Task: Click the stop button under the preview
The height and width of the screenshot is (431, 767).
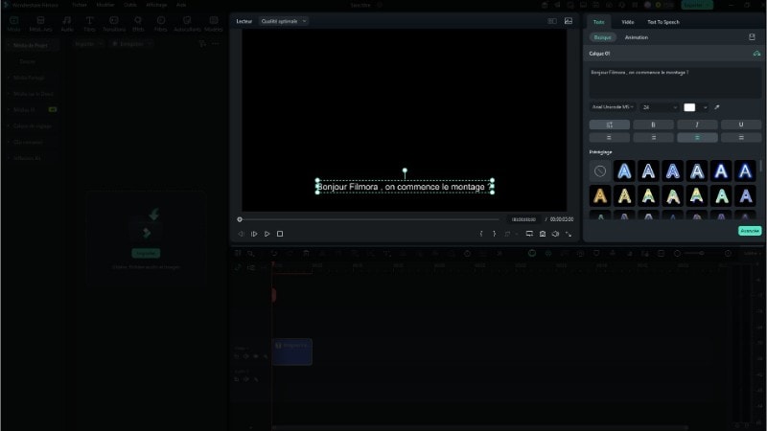Action: point(280,234)
